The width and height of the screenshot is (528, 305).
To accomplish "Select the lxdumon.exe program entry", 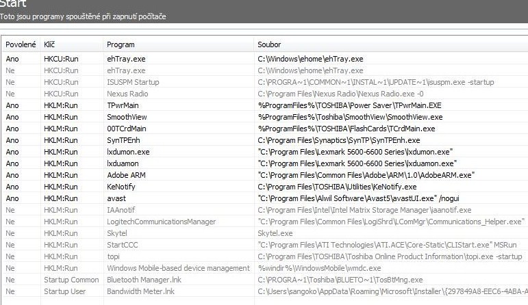I will (x=128, y=152).
